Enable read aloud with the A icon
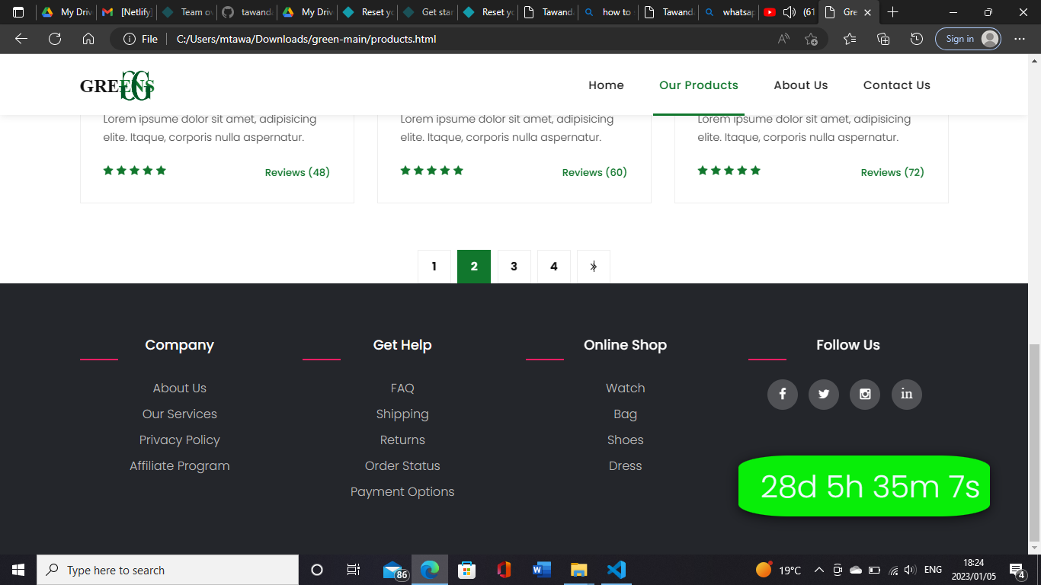 (782, 38)
